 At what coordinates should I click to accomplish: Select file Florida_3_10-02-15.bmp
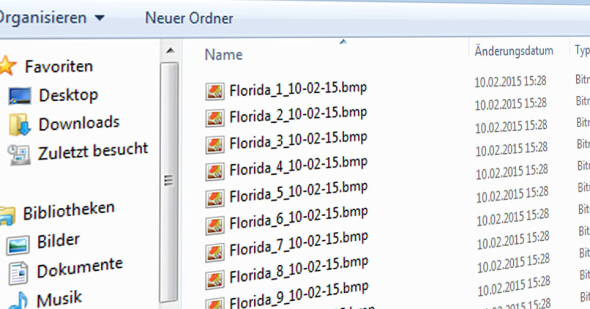click(298, 141)
